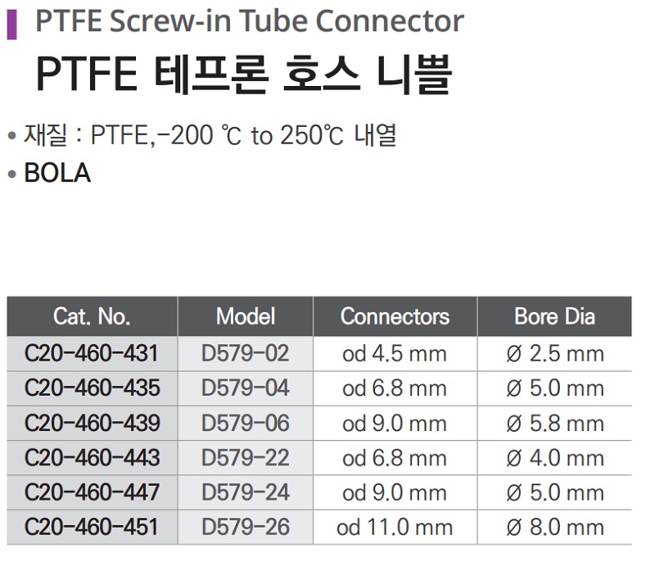Click the Connectors column header
This screenshot has height=567, width=655.
point(395,316)
